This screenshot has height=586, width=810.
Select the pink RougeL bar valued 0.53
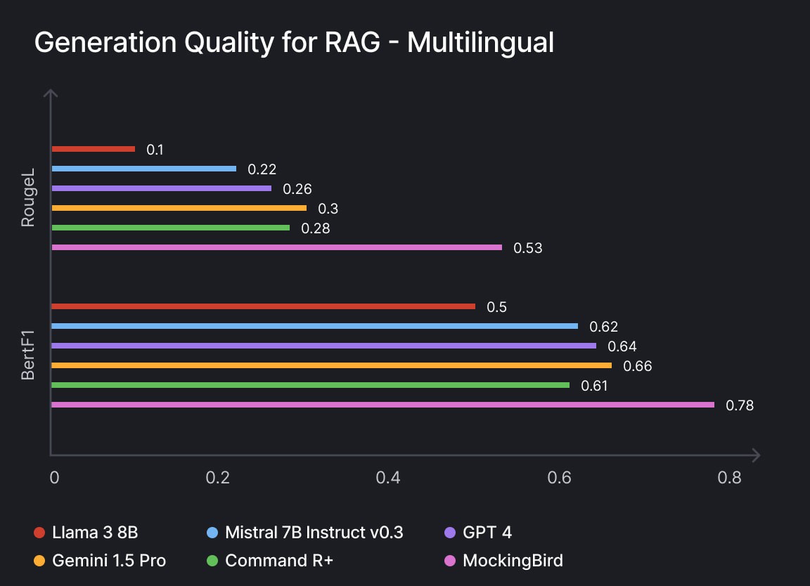tap(277, 247)
